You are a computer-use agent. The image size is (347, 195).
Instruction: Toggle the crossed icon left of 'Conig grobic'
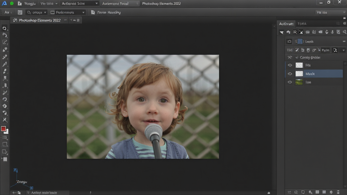(290, 58)
